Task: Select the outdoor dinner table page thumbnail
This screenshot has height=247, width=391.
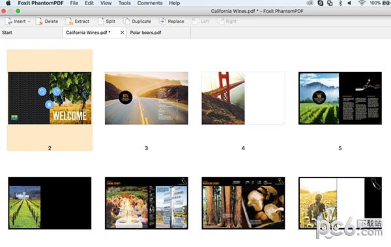Action: coord(147,203)
